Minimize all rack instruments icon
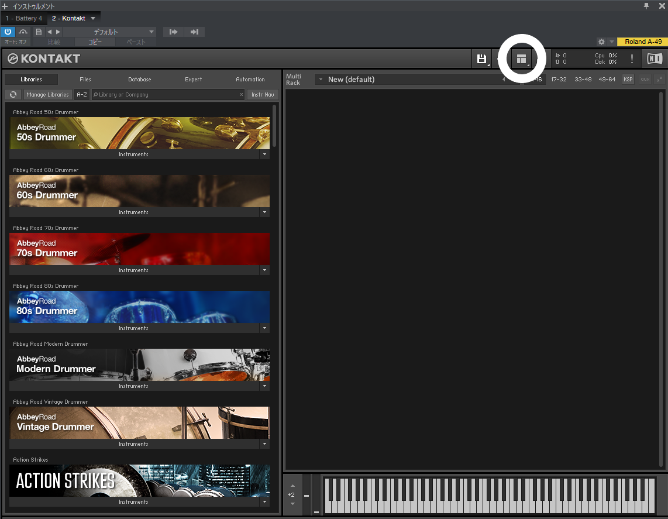This screenshot has height=519, width=668. tap(659, 79)
